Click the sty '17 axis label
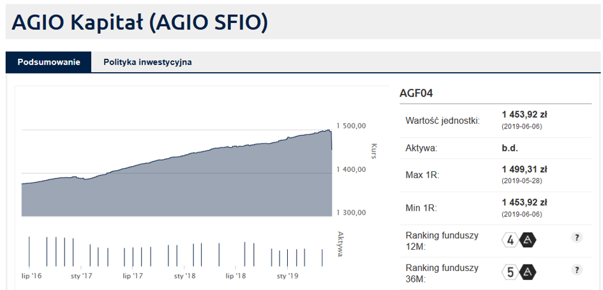 [x=82, y=276]
